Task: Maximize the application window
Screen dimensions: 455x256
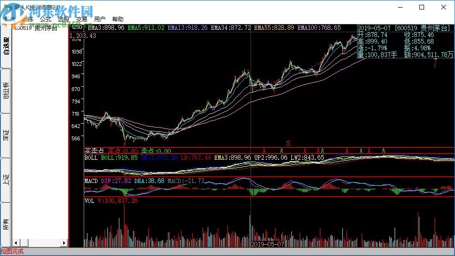Action: (422, 7)
